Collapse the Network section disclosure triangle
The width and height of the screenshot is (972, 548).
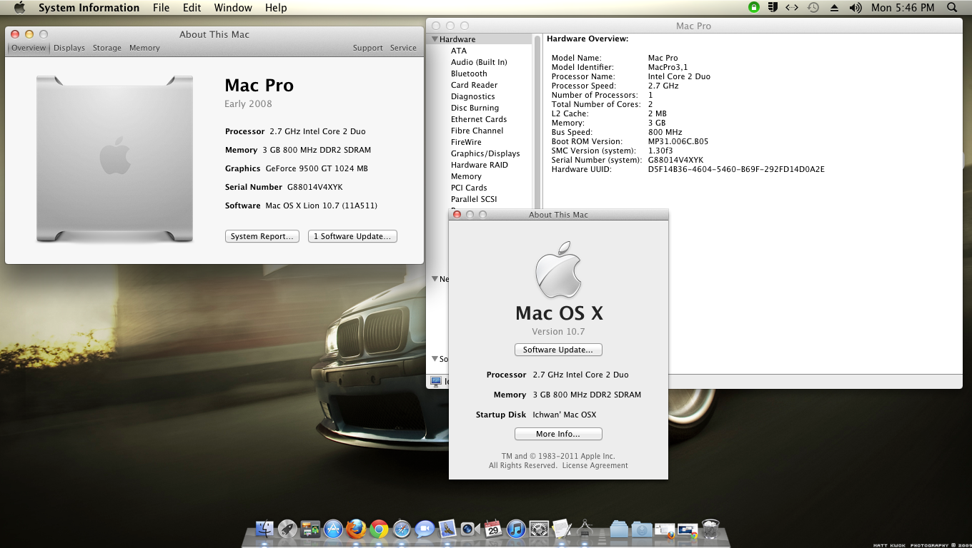(435, 279)
